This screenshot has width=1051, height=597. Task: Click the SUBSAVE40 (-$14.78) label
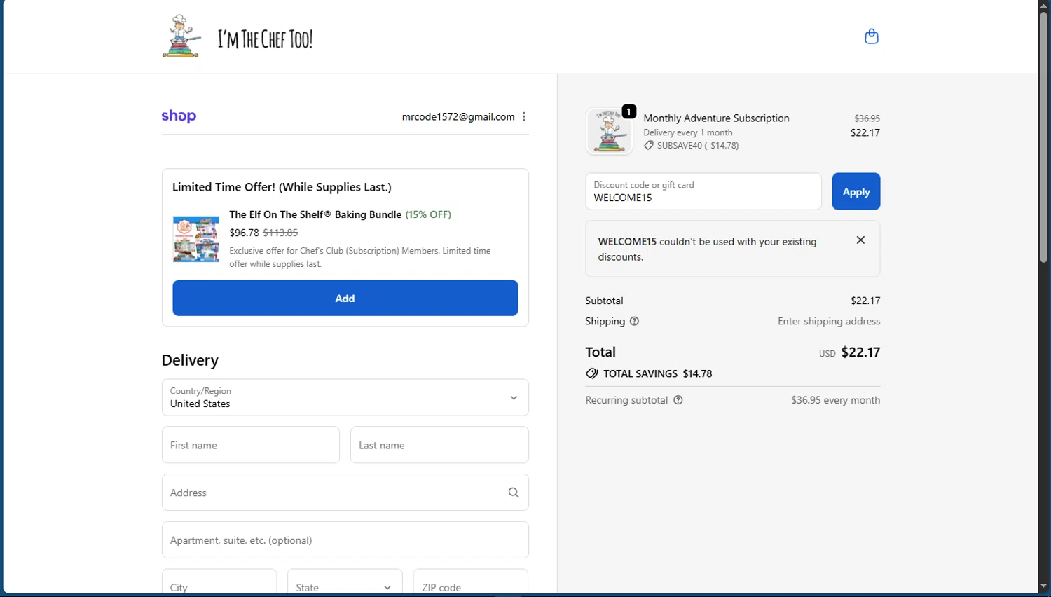(x=698, y=146)
